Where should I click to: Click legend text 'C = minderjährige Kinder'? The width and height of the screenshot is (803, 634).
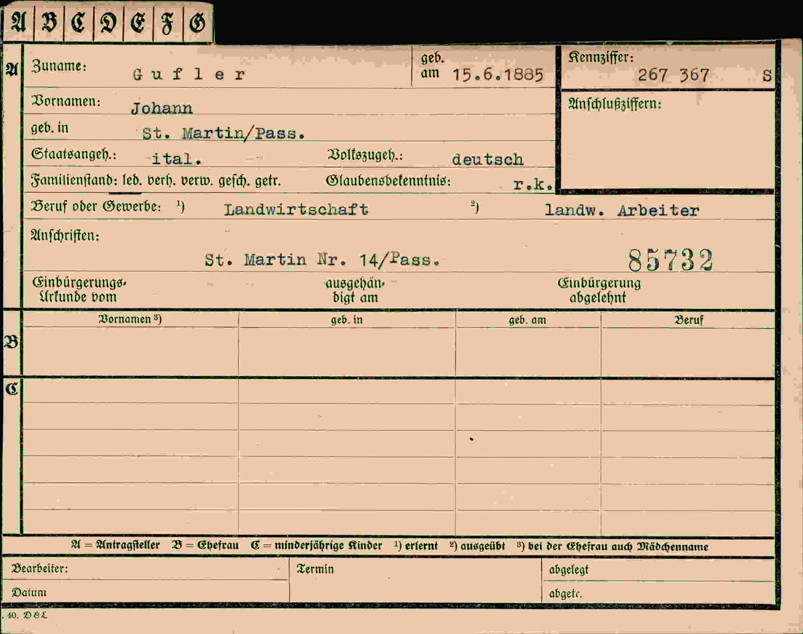coord(316,546)
